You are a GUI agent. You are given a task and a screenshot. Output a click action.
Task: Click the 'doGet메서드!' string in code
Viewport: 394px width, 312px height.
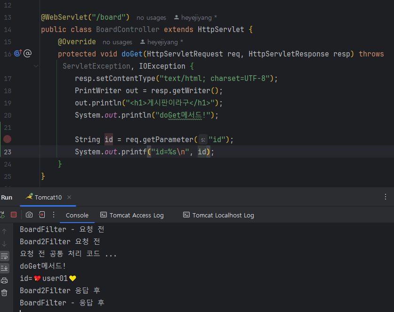click(183, 115)
